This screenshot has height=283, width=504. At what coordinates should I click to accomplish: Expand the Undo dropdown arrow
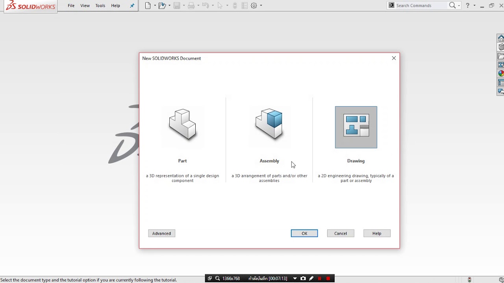(x=213, y=6)
